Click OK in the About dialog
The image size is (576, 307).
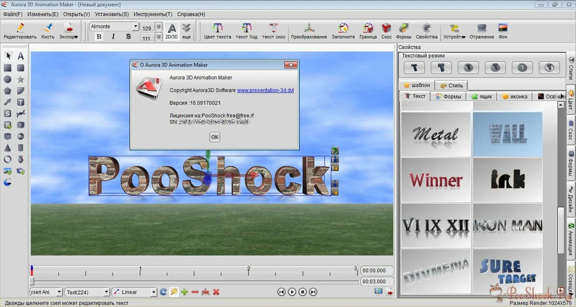(x=215, y=137)
